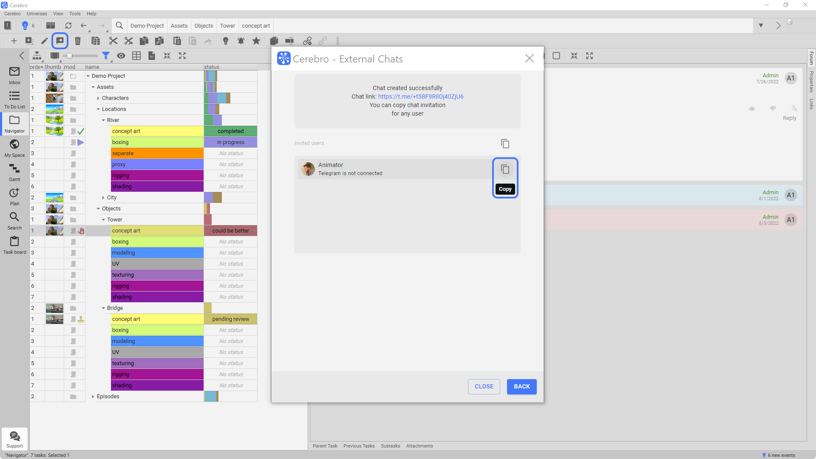This screenshot has height=459, width=816.
Task: Click the BACK button in dialog
Action: 522,386
